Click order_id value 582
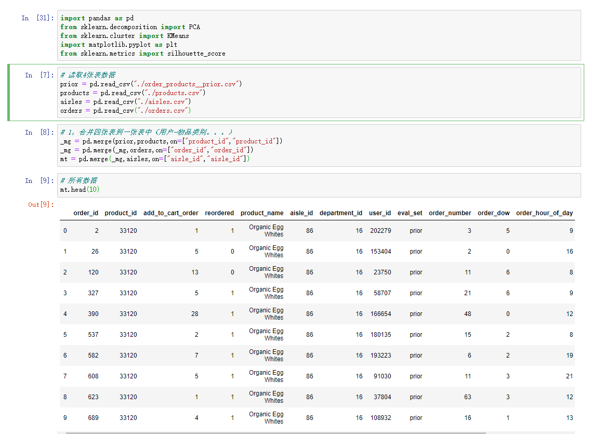This screenshot has height=434, width=591. point(93,356)
